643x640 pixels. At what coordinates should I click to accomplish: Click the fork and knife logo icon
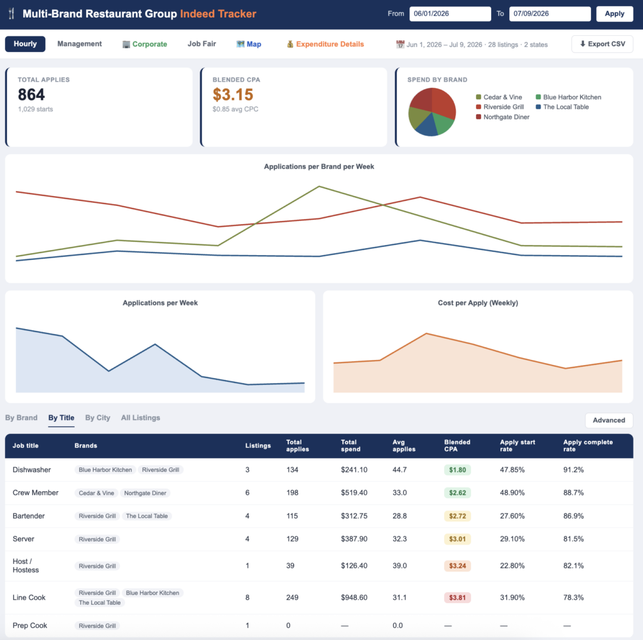click(x=11, y=14)
